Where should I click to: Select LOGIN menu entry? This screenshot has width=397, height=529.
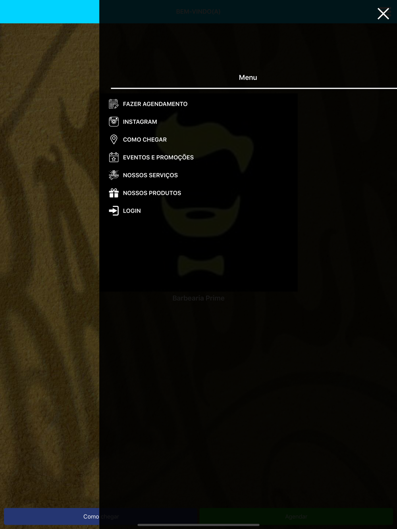[132, 211]
